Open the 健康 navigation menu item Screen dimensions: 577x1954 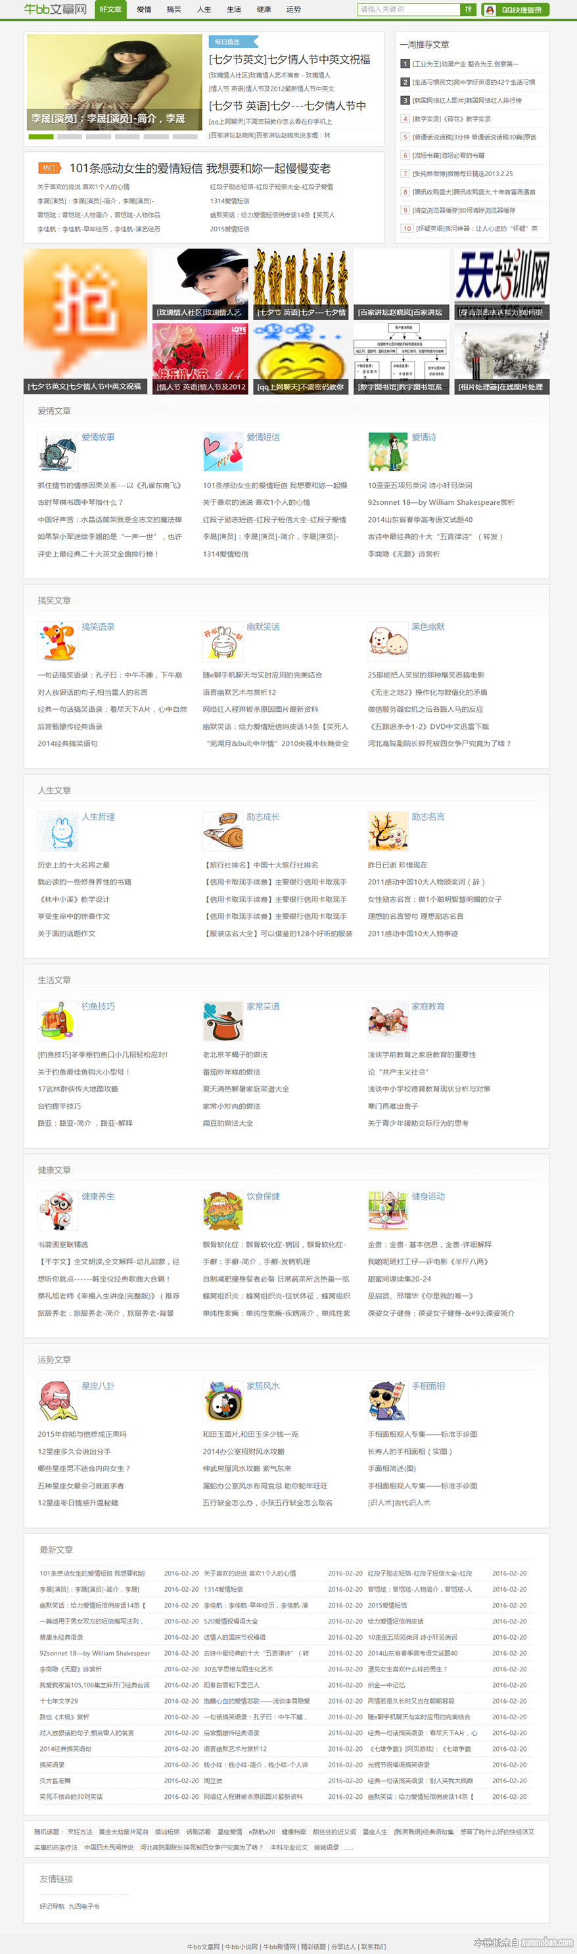point(264,10)
